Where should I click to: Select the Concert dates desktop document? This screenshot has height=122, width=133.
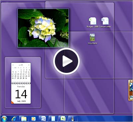pyautogui.click(x=105, y=22)
